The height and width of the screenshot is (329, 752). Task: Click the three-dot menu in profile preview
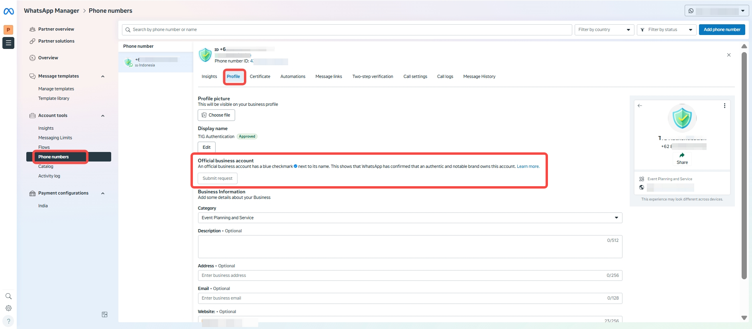724,106
